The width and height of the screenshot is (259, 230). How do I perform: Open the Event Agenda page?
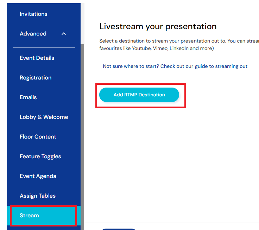[38, 176]
